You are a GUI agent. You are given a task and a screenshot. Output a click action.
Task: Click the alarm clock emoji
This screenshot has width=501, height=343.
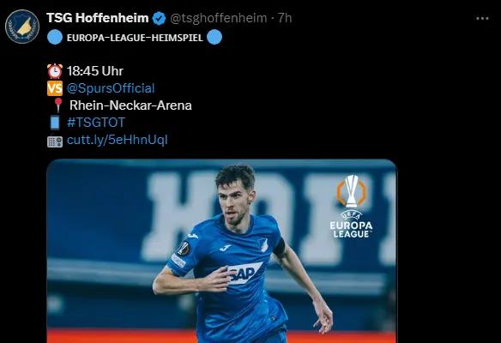[x=55, y=71]
